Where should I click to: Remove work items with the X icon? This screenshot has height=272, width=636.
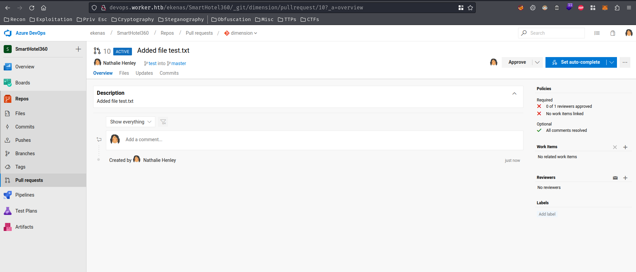pos(615,147)
